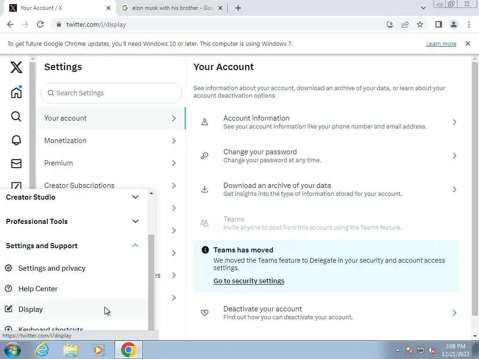Screen dimensions: 479x359
Task: Select Monetization settings item
Action: click(x=110, y=141)
